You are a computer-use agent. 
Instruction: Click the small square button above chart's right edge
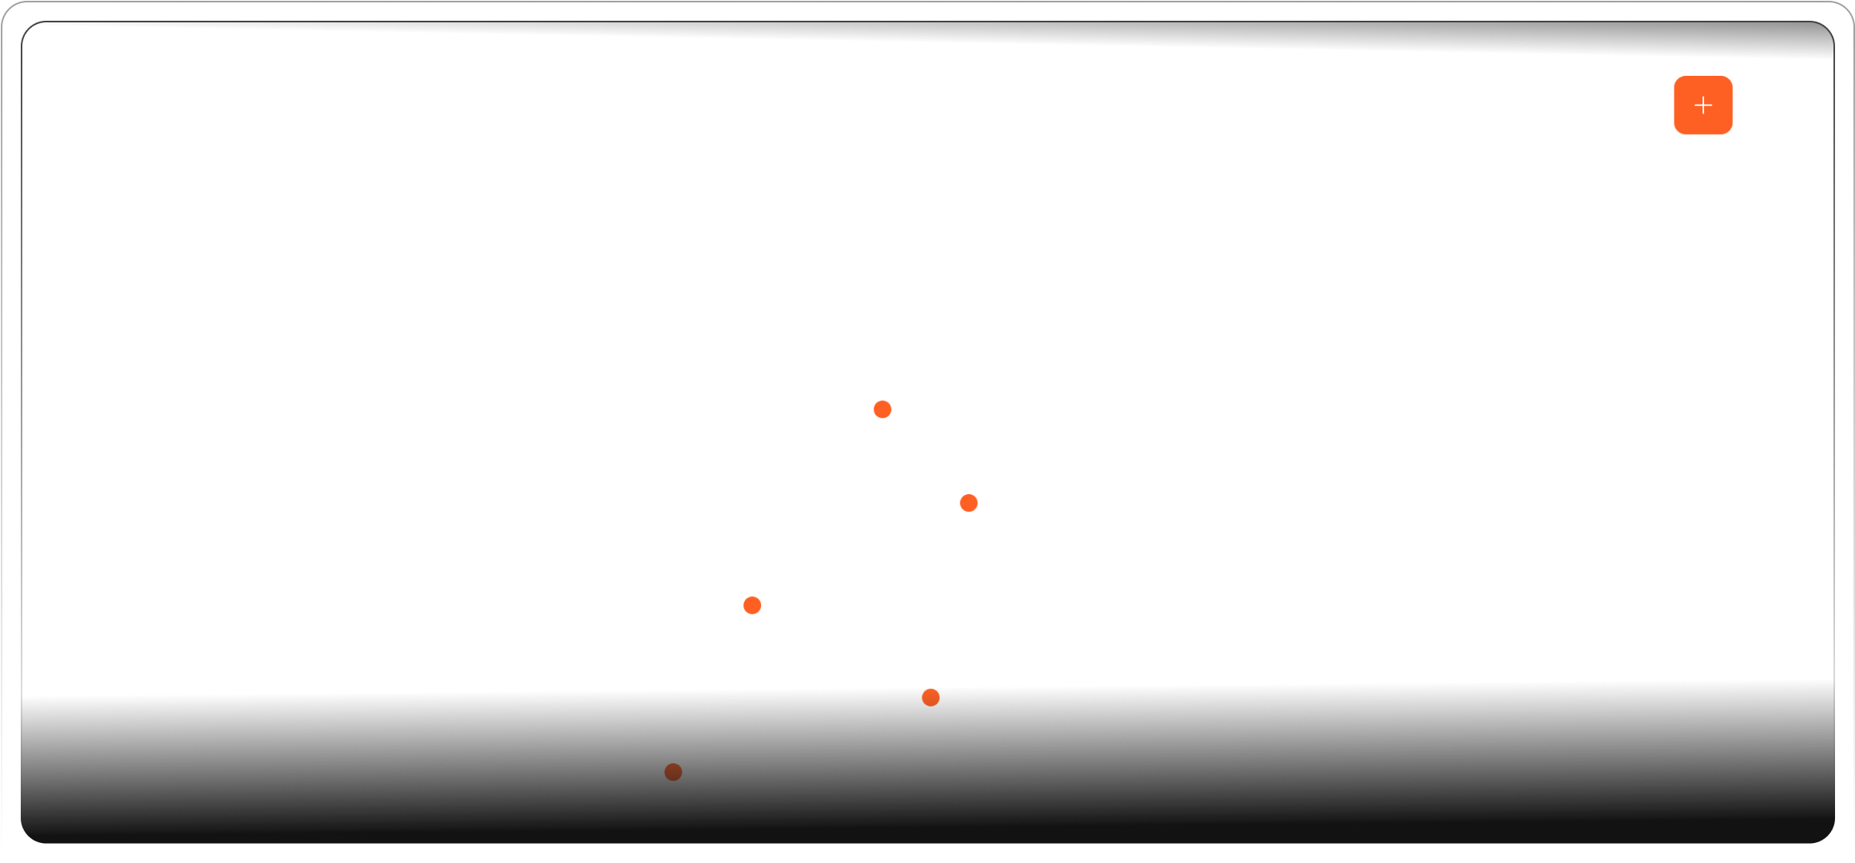coord(1177,212)
